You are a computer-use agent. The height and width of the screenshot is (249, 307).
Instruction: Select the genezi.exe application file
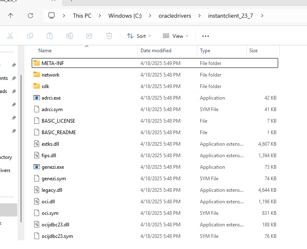[x=53, y=167]
